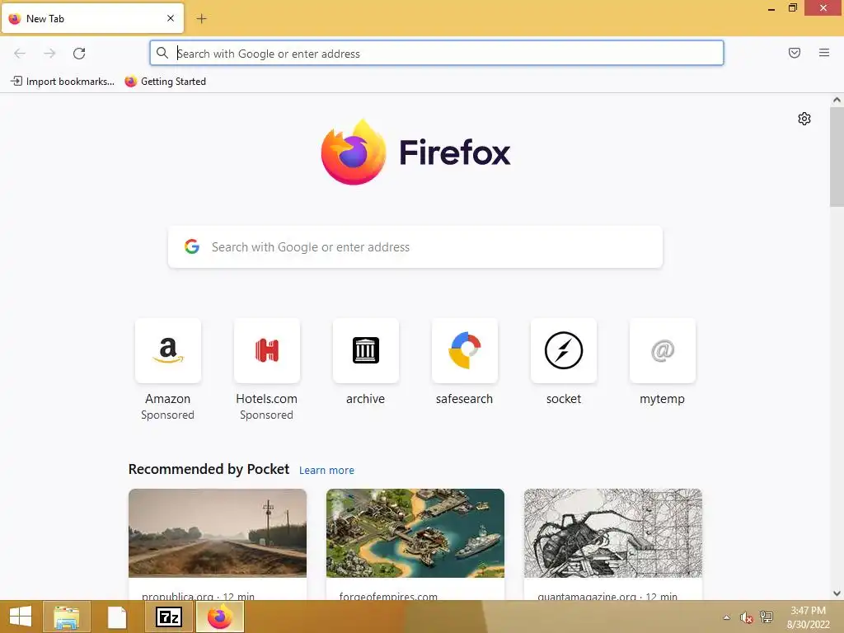The image size is (844, 633).
Task: Open the forgeofempires.com story thumbnail
Action: [x=415, y=533]
